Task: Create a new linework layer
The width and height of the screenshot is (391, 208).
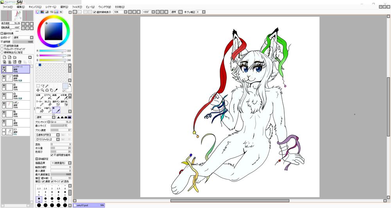Action: tap(9, 57)
